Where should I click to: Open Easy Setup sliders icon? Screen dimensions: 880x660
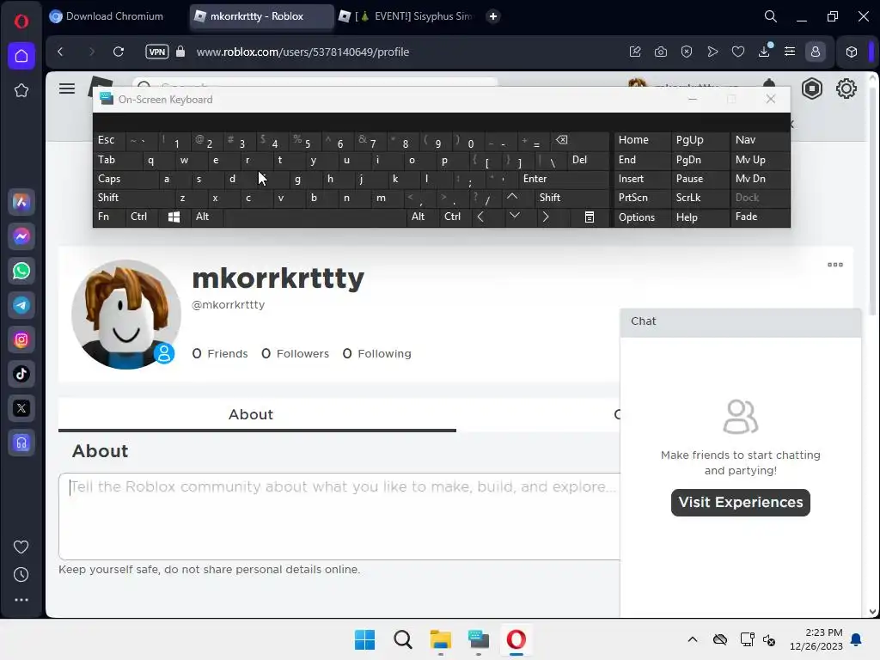pyautogui.click(x=790, y=52)
